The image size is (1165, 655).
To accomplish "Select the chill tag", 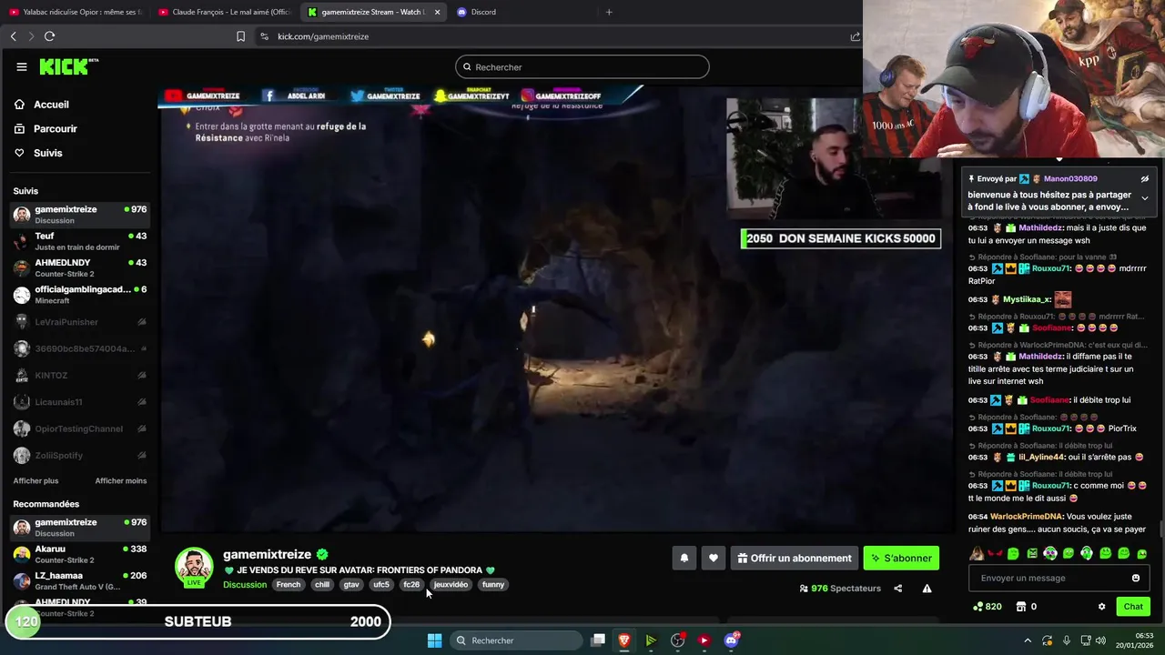I will 322,585.
